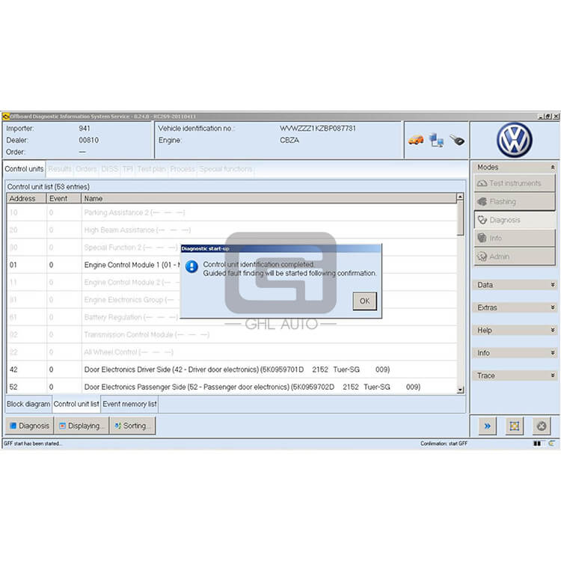
Task: Expand the Info section below Help
Action: pos(553,353)
